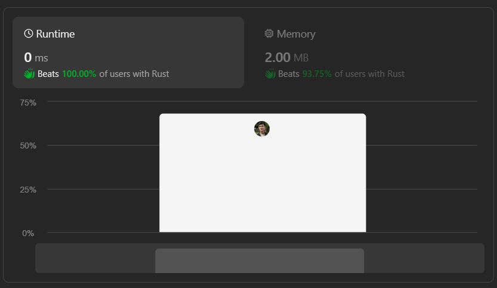The width and height of the screenshot is (497, 288).
Task: Click the clapping hands icon under 0 ms
Action: [x=29, y=74]
